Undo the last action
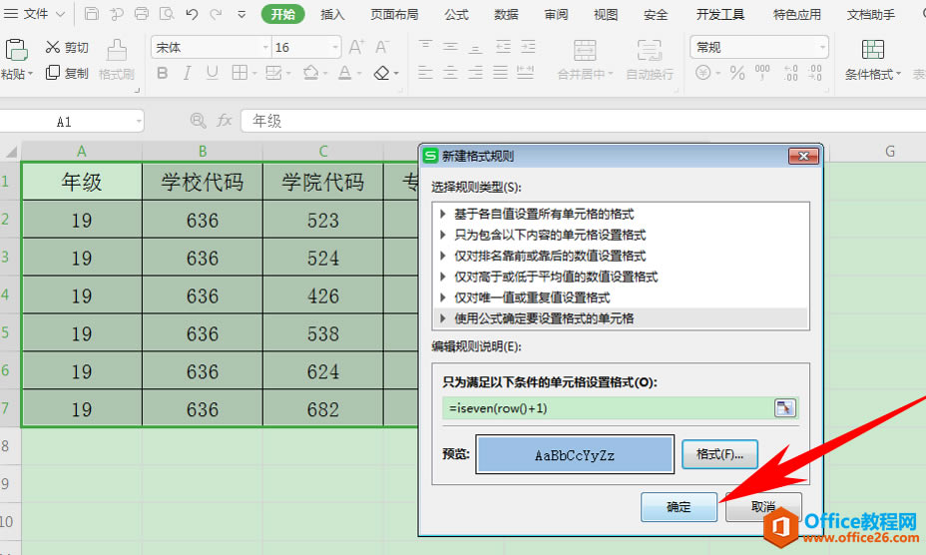 click(x=192, y=14)
